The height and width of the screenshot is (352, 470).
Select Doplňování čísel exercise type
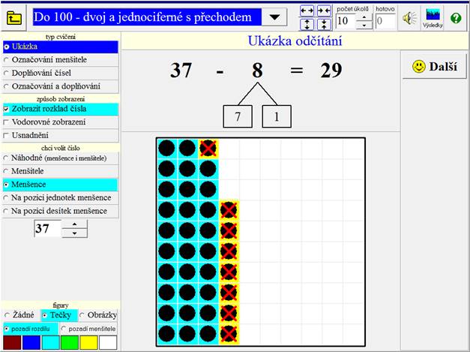click(61, 73)
